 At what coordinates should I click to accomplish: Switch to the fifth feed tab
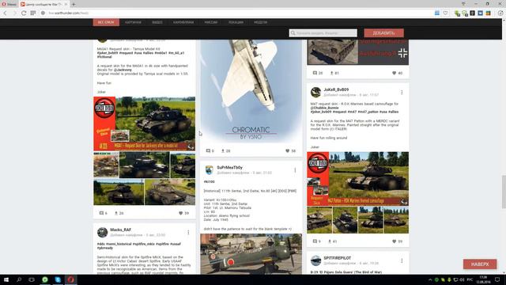211,22
